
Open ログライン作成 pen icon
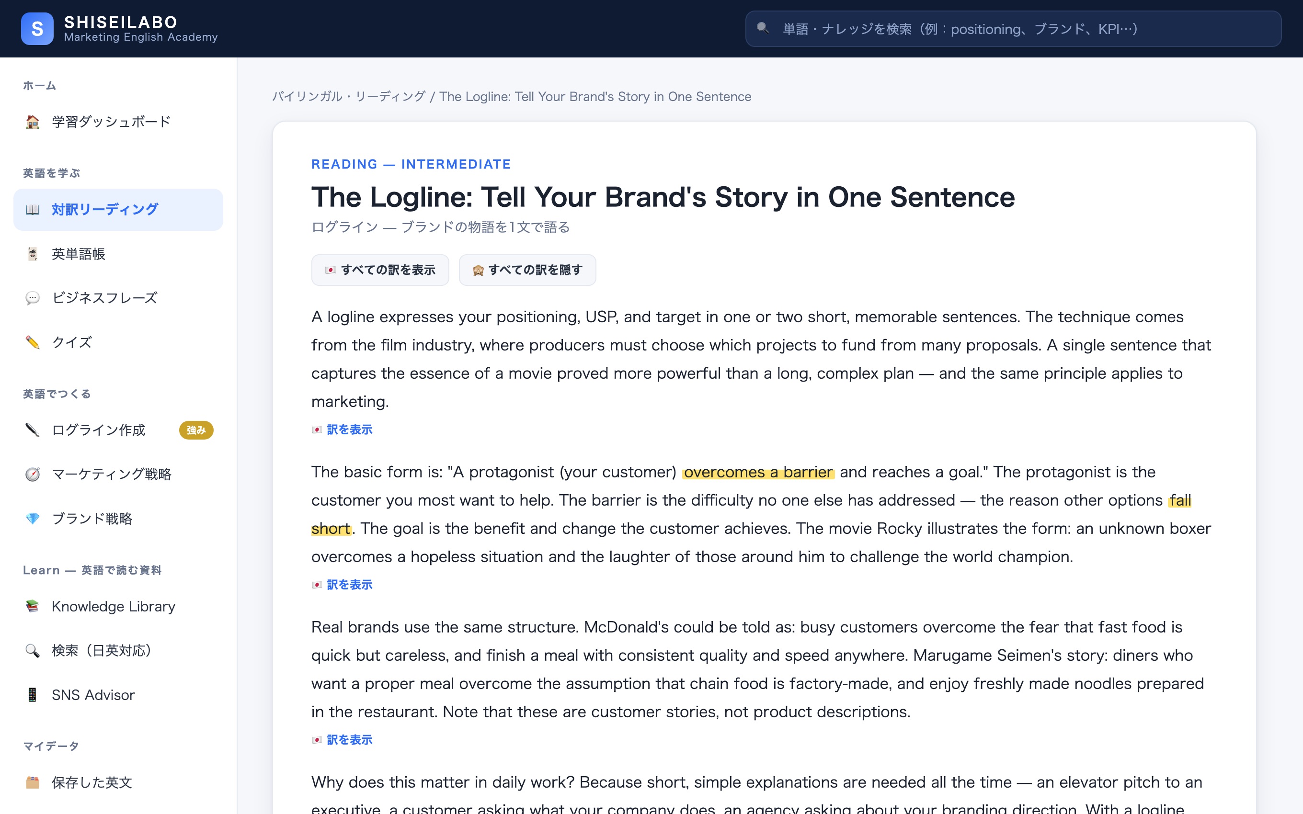[x=32, y=430]
